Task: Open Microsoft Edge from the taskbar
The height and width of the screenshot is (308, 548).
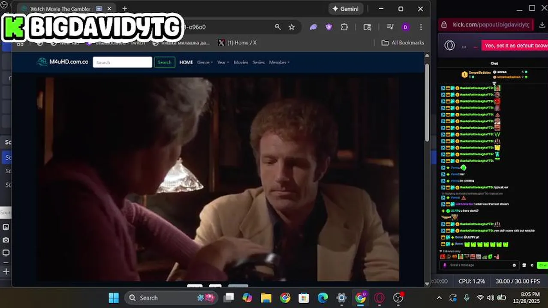Action: pos(323,298)
